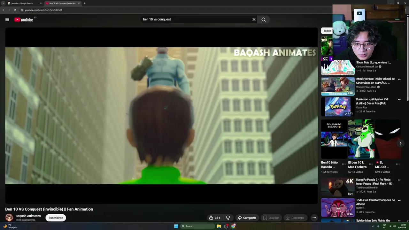This screenshot has height=230, width=409.
Task: Click the video player to pause playback
Action: point(161,116)
